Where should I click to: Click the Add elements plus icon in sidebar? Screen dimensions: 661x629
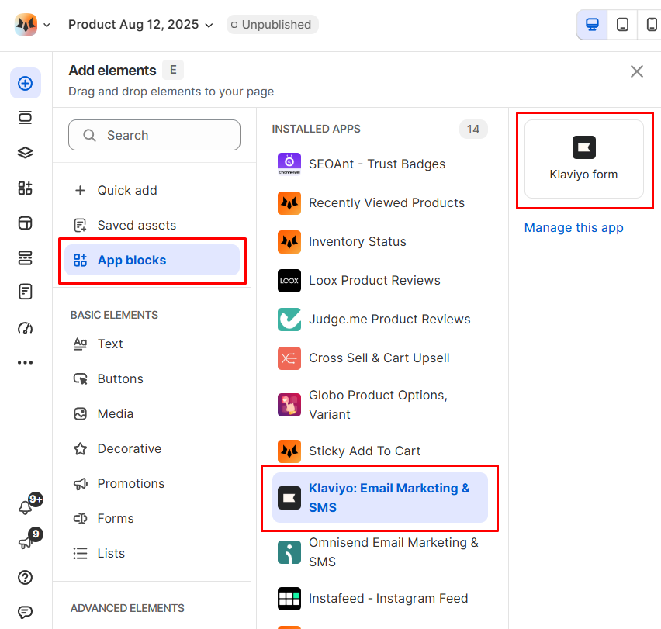(x=26, y=83)
